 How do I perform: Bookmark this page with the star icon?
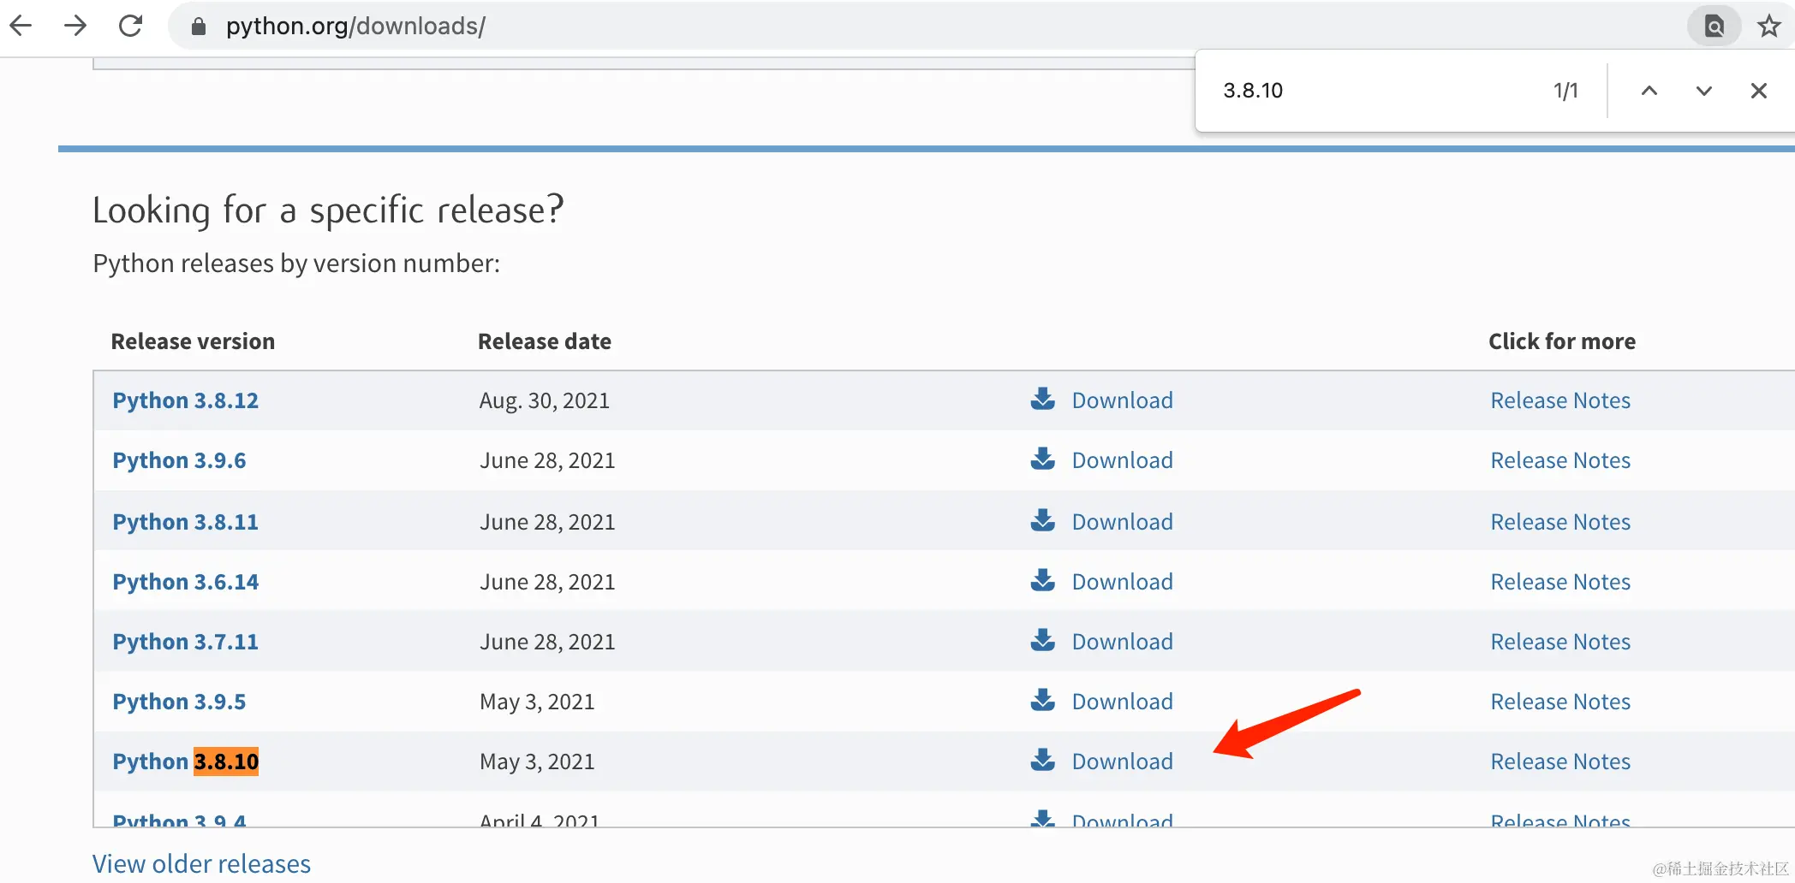1769,27
